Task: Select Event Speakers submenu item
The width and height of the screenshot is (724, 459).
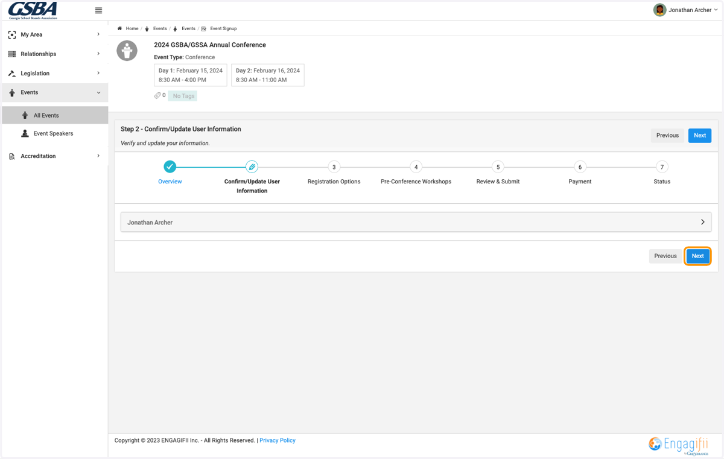Action: coord(54,133)
